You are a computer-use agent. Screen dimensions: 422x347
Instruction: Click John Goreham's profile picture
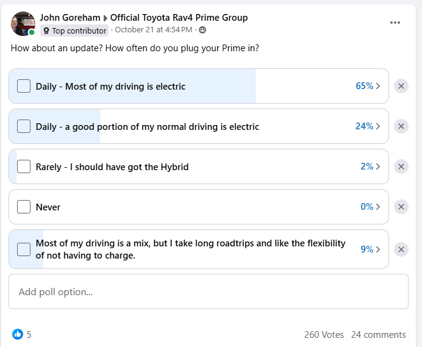pyautogui.click(x=23, y=23)
